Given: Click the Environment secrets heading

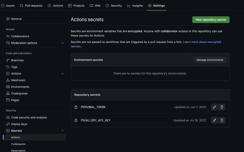Looking at the screenshot, I should pyautogui.click(x=88, y=60).
